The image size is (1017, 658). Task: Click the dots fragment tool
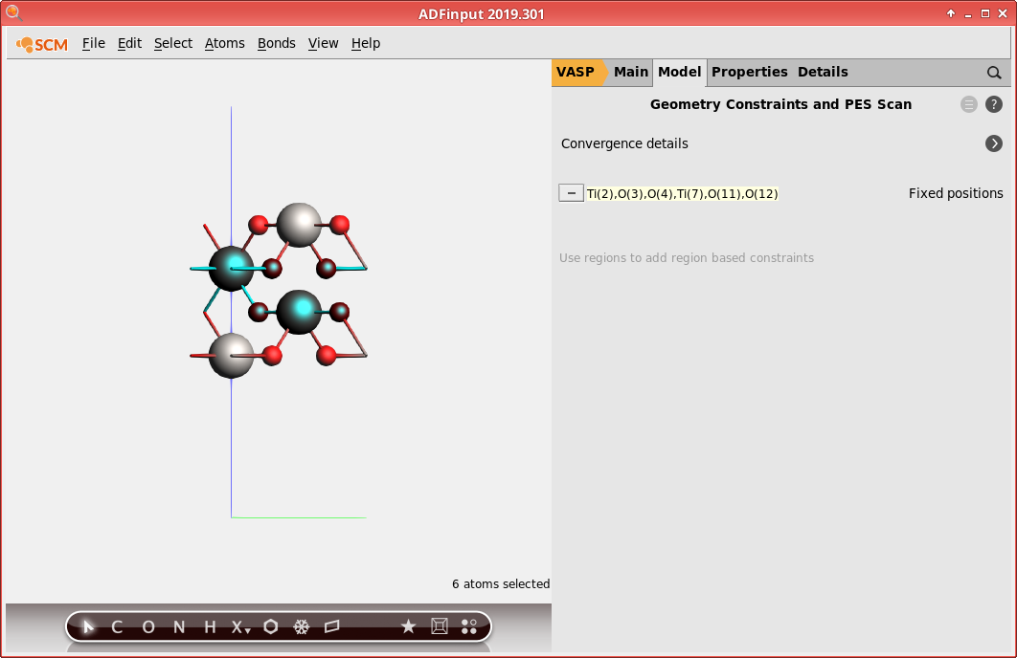coord(469,626)
